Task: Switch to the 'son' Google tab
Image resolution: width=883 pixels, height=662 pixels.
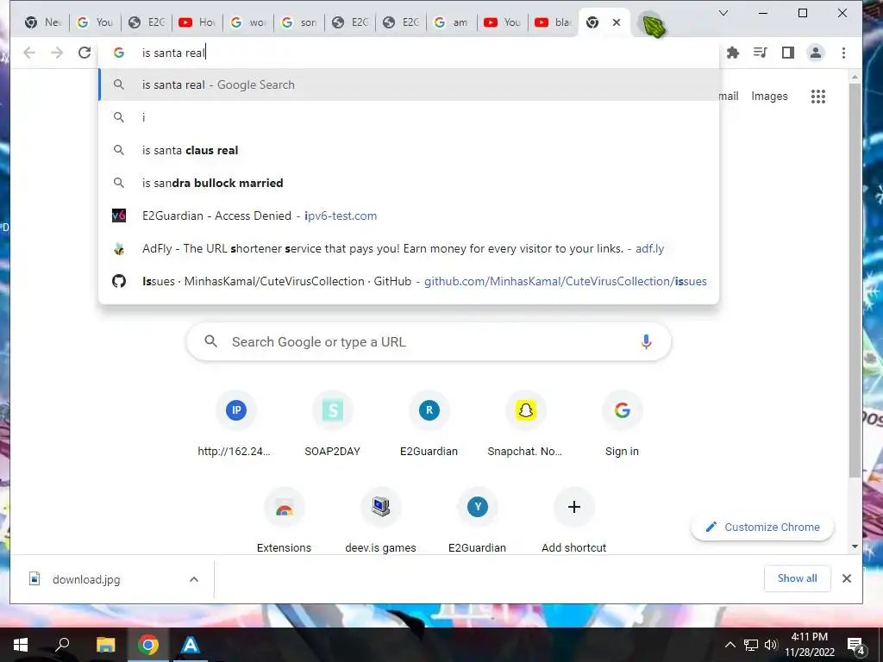Action: click(x=299, y=22)
